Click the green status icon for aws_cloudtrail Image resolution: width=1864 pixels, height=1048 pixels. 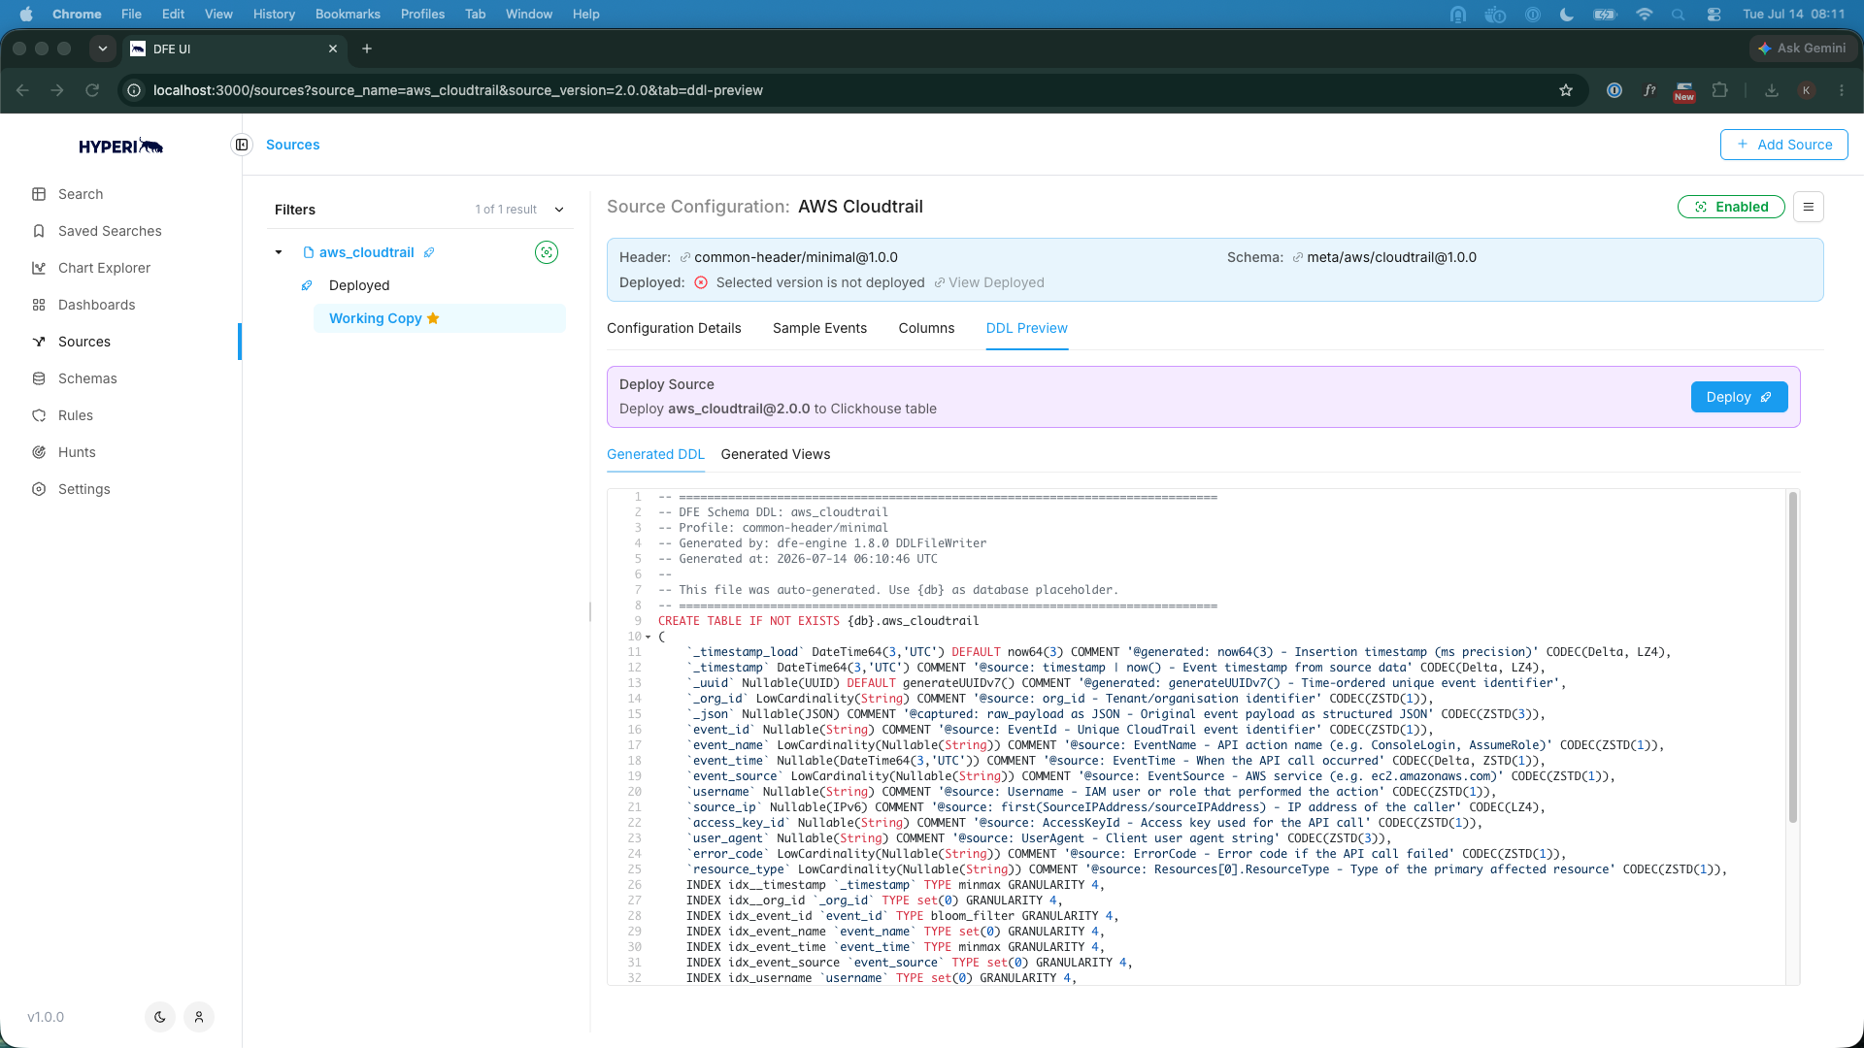[x=547, y=252]
